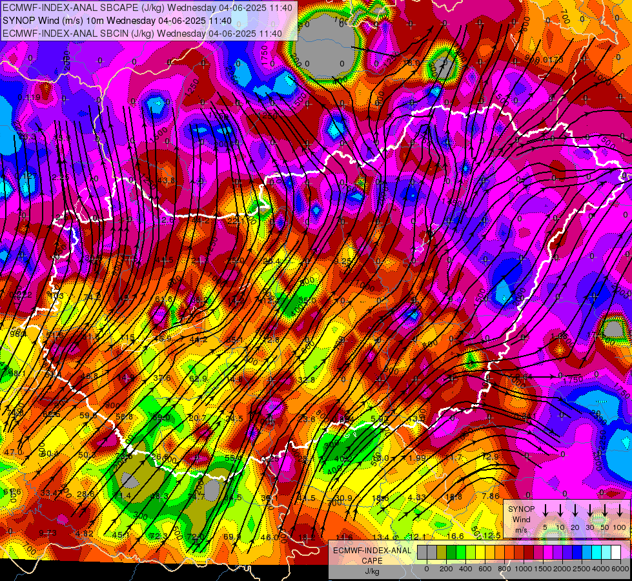Click the 32.8 value on the map
The width and height of the screenshot is (632, 581).
point(307,380)
